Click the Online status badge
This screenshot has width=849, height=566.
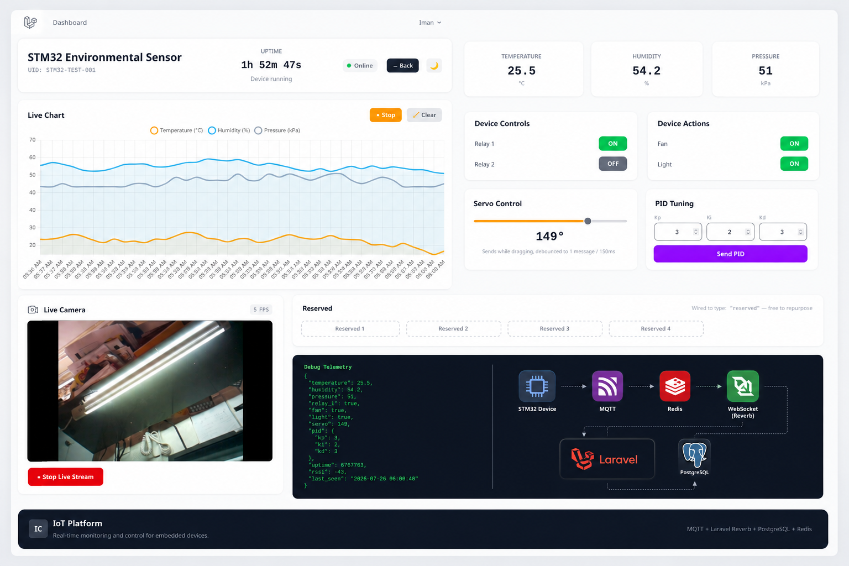coord(360,66)
